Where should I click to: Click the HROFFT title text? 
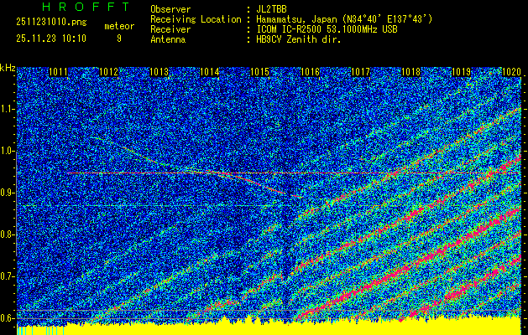click(74, 8)
